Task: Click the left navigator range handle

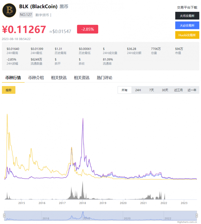Action: pos(4,215)
